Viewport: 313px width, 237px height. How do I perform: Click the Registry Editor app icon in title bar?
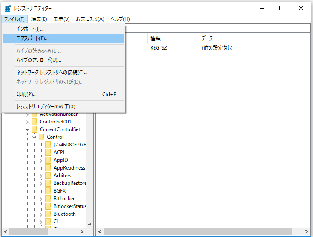coord(8,8)
